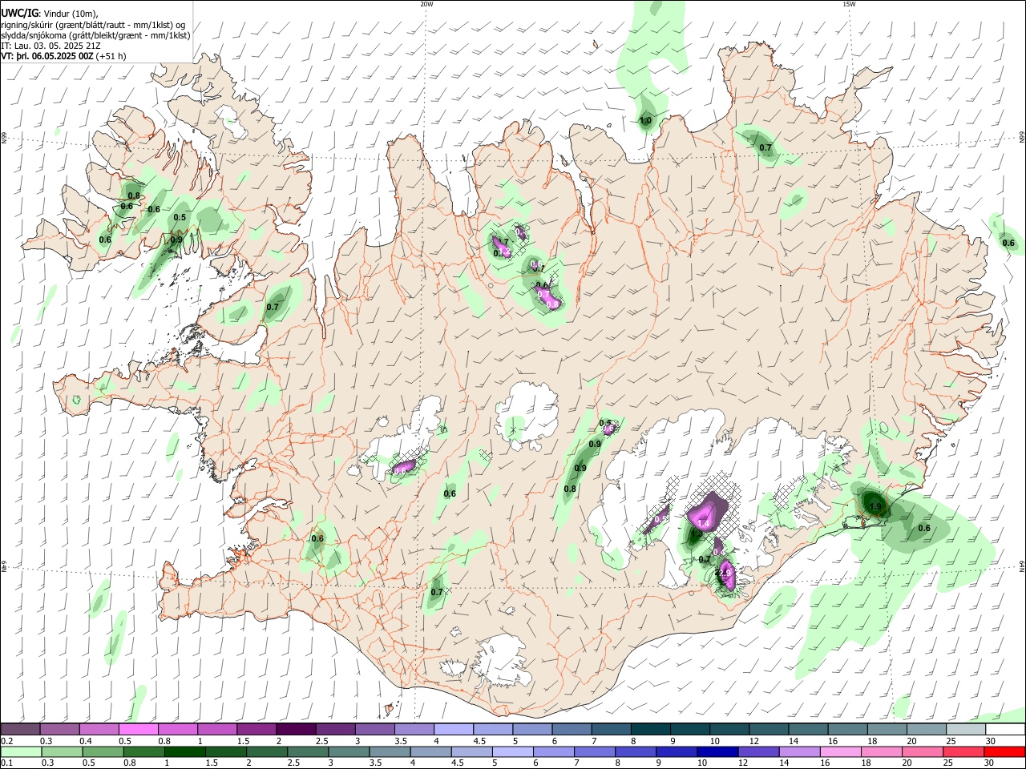The width and height of the screenshot is (1026, 769).
Task: Click the '30' tick label of upper scale
Action: 991,741
